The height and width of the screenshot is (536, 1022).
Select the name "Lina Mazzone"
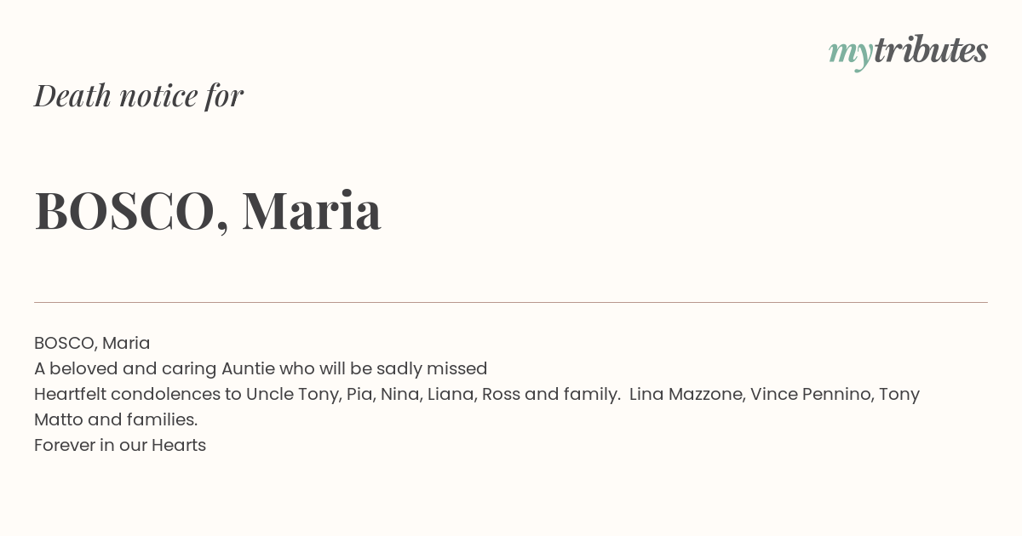click(x=685, y=395)
